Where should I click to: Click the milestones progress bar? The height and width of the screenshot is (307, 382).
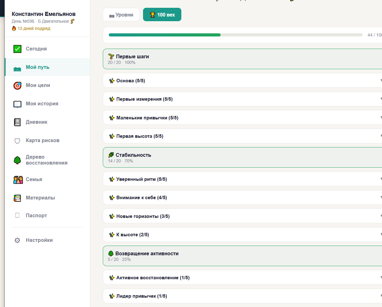point(236,35)
